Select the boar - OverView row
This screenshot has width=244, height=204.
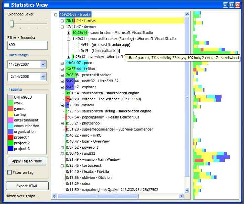[x=88, y=141]
